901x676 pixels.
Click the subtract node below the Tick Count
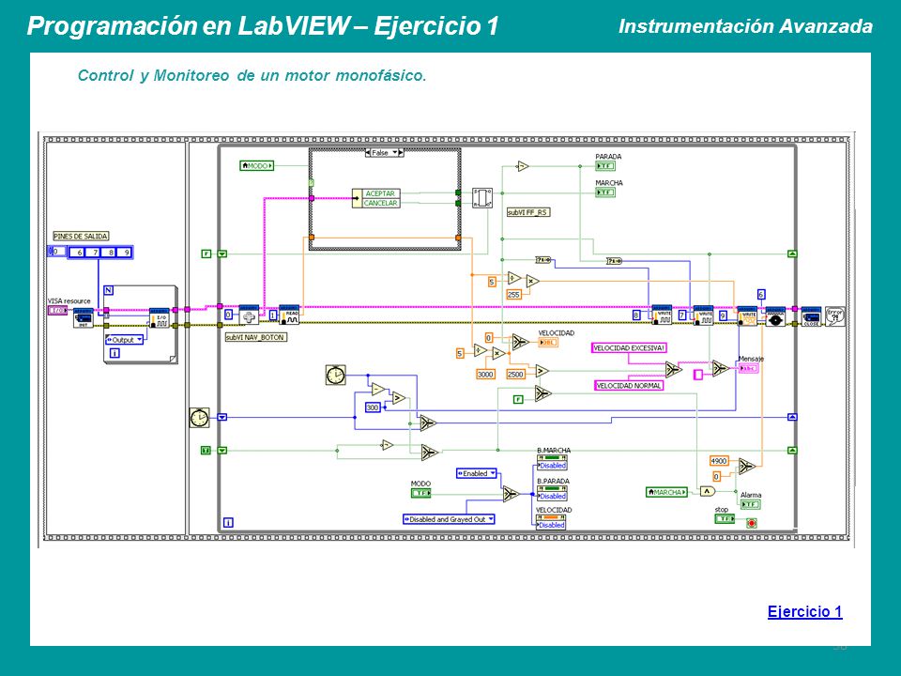[378, 389]
